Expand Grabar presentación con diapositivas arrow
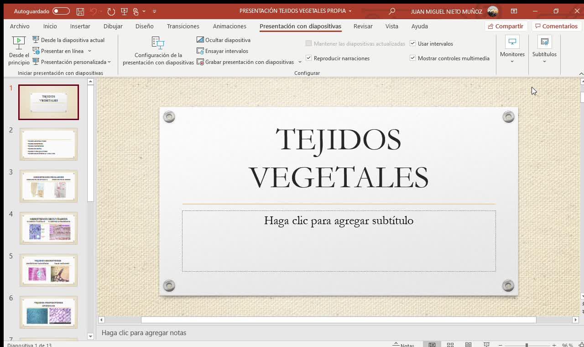The height and width of the screenshot is (347, 584). (300, 62)
